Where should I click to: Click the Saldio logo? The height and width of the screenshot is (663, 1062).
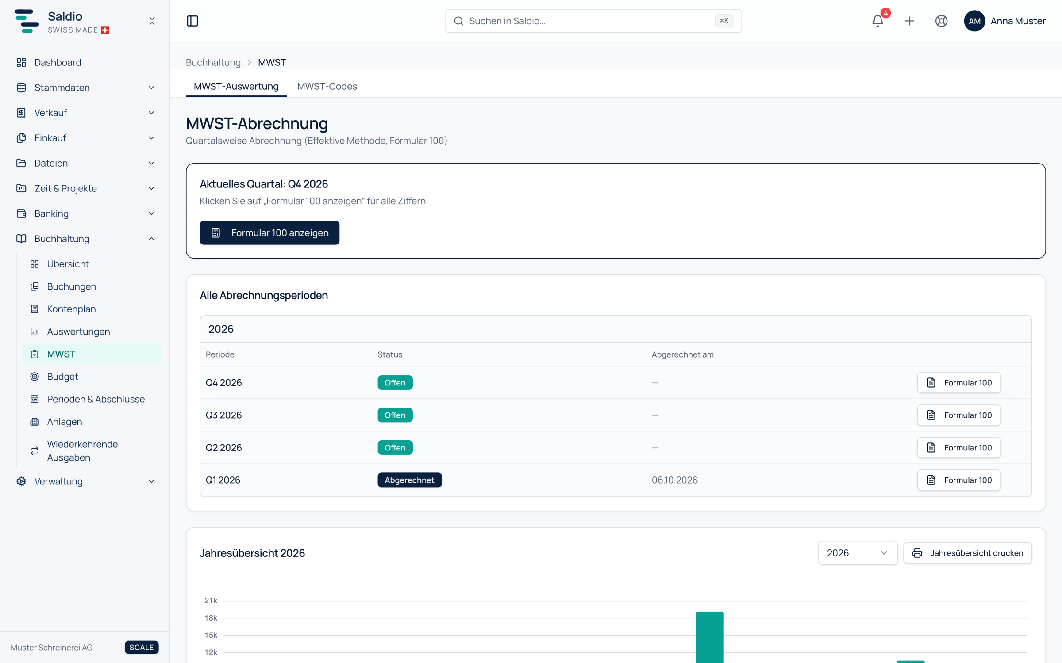[x=27, y=21]
